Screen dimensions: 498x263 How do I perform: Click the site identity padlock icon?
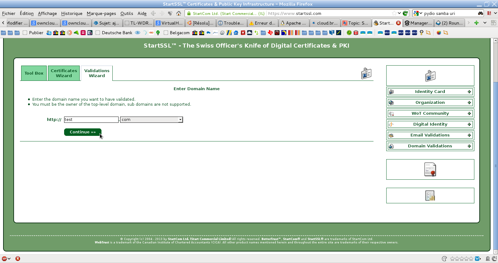pos(189,13)
